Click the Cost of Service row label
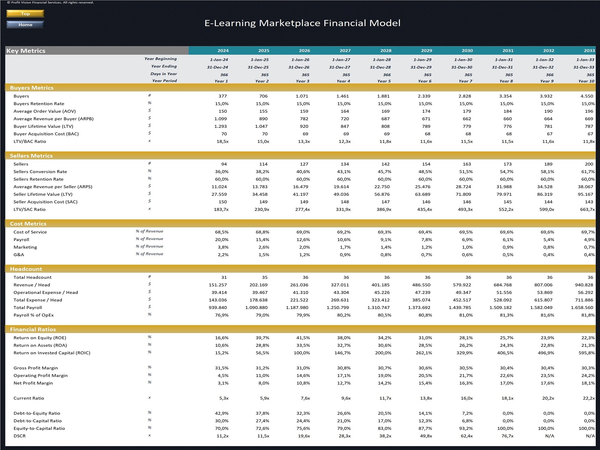This screenshot has height=450, width=600. point(30,232)
